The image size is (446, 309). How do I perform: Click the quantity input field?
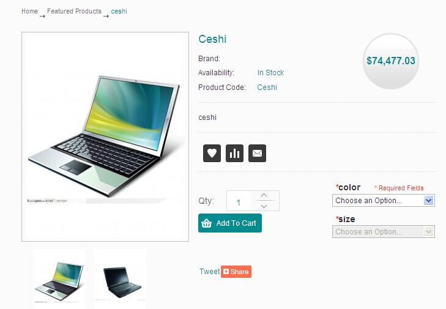coord(239,201)
